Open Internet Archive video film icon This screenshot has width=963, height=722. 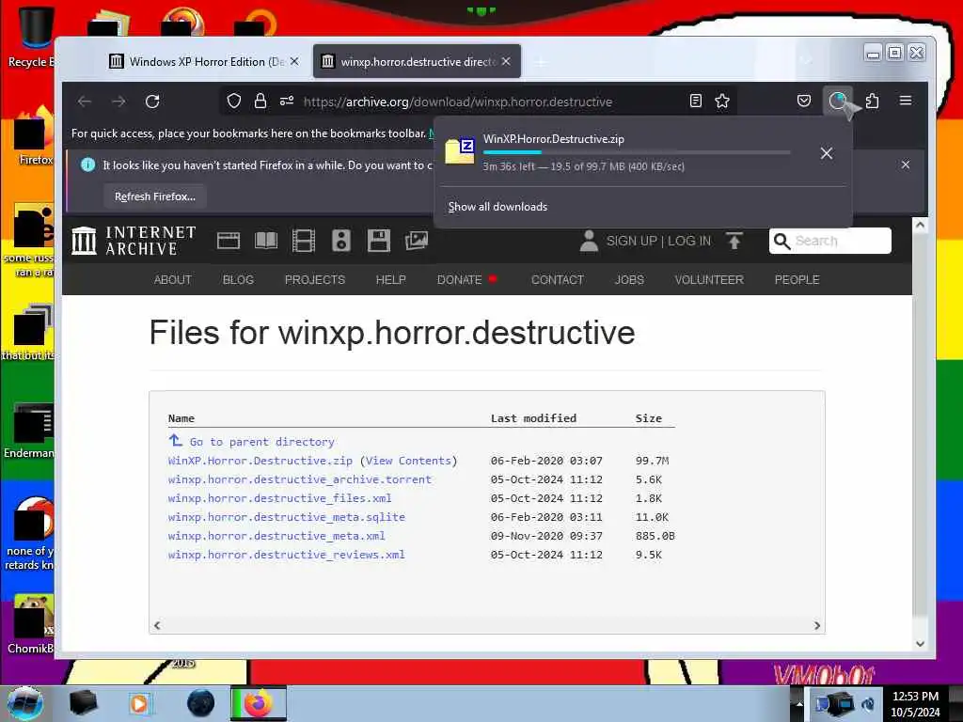tap(304, 241)
